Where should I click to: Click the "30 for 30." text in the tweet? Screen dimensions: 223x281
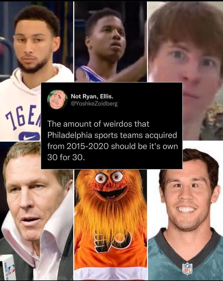tap(66, 157)
